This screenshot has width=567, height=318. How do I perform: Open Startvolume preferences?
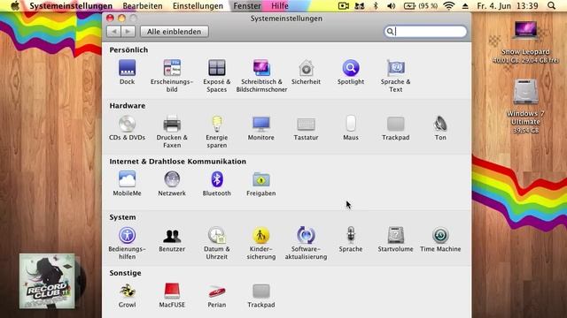(396, 239)
